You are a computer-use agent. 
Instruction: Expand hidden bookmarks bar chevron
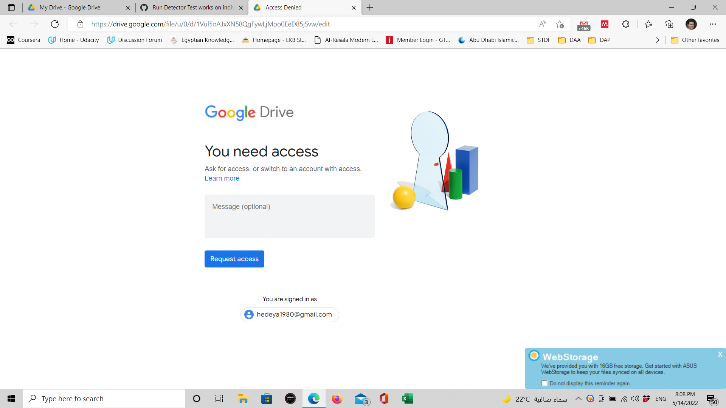(658, 40)
